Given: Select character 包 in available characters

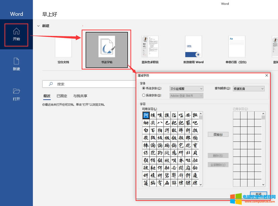Looking at the screenshot, I should pyautogui.click(x=181, y=145).
